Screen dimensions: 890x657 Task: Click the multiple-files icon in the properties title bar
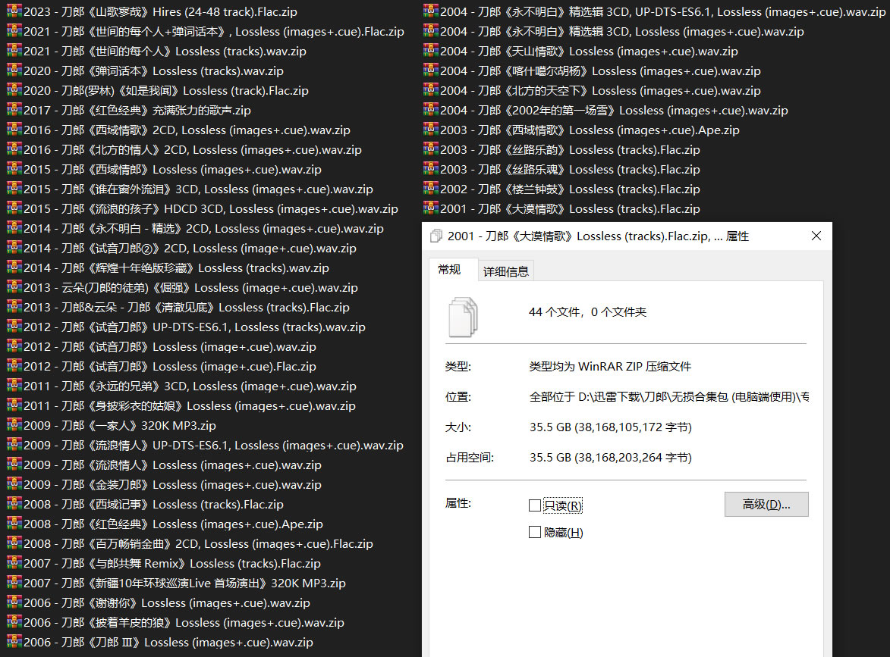pyautogui.click(x=436, y=236)
